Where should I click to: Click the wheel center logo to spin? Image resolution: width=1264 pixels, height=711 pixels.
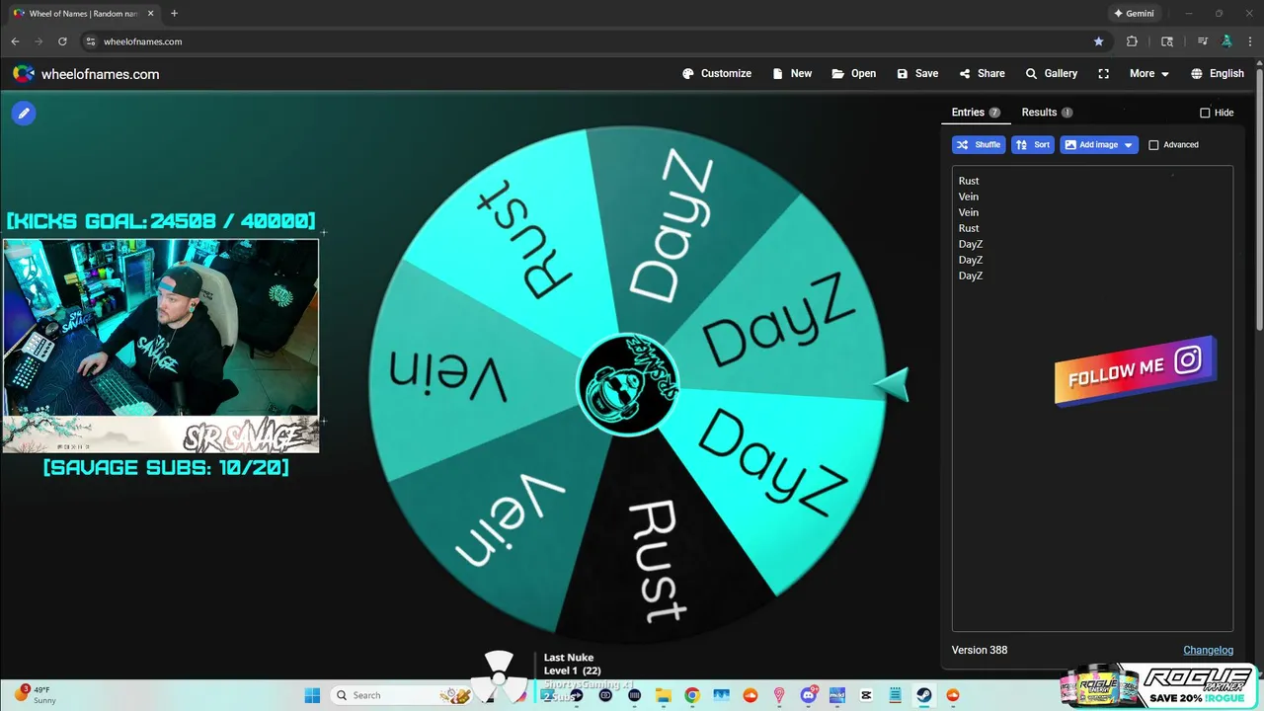coord(626,385)
